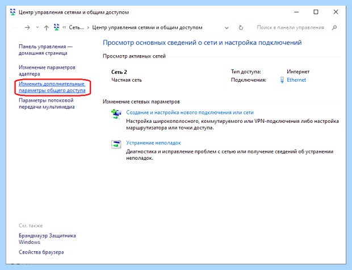This screenshot has width=352, height=270.
Task: Select the Сеть 2 network name
Action: click(119, 72)
